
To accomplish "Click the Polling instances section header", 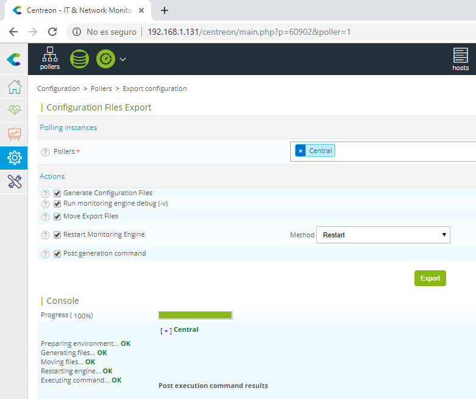I will pyautogui.click(x=68, y=128).
